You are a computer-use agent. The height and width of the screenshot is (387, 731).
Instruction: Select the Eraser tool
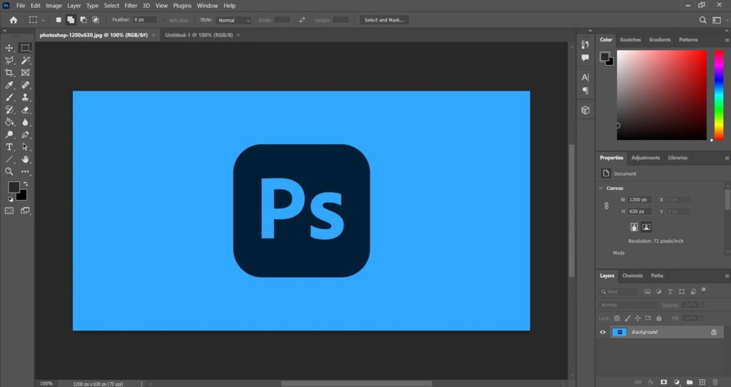26,110
